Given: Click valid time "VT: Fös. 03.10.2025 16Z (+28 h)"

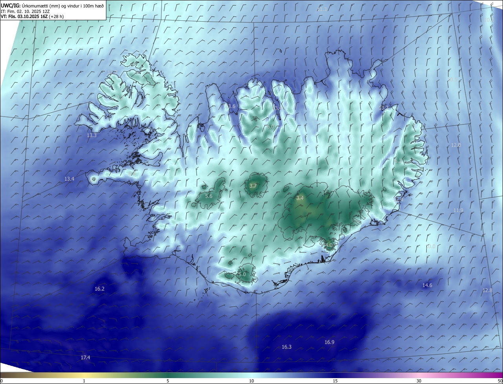Looking at the screenshot, I should 32,16.
